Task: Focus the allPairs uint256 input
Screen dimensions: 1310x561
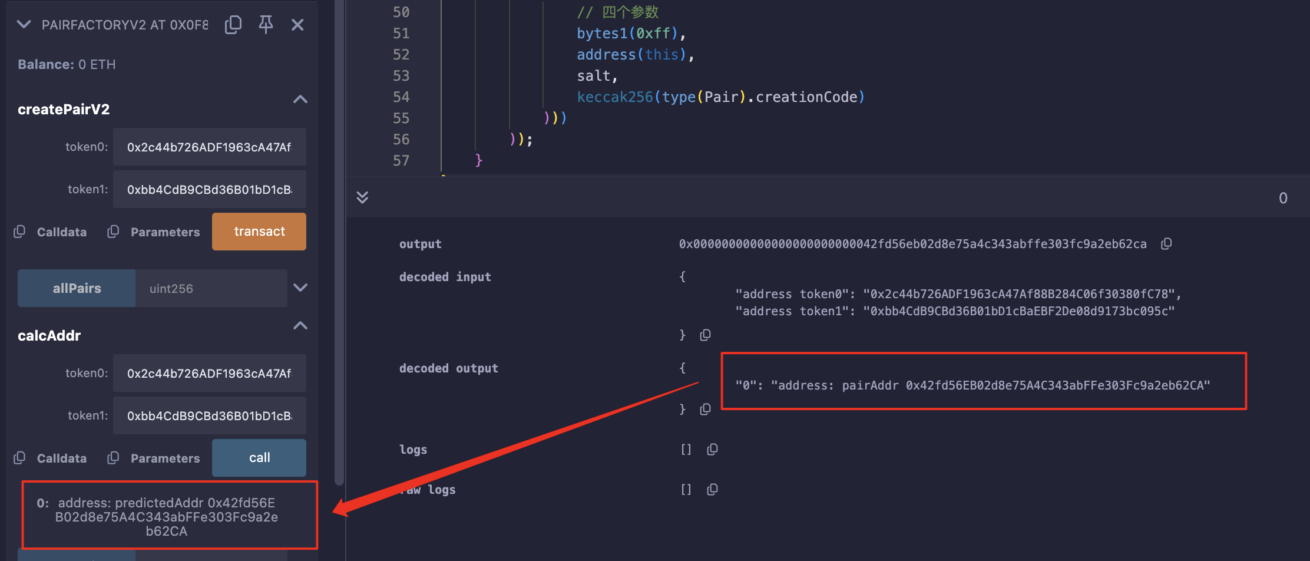Action: (x=211, y=288)
